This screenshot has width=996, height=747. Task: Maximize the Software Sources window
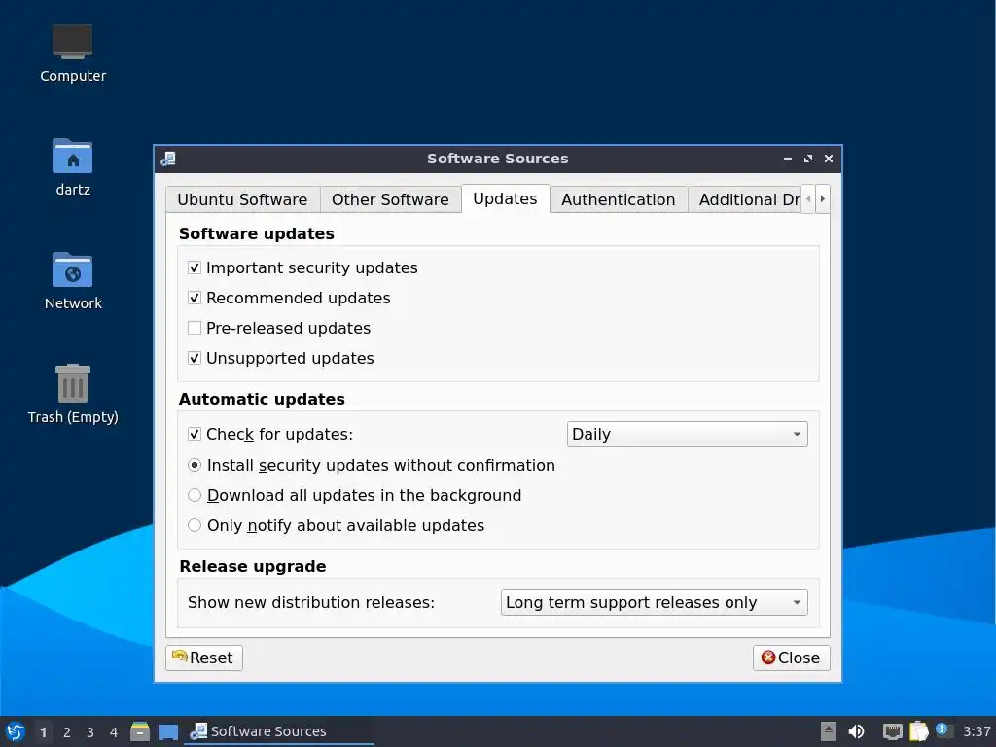808,159
